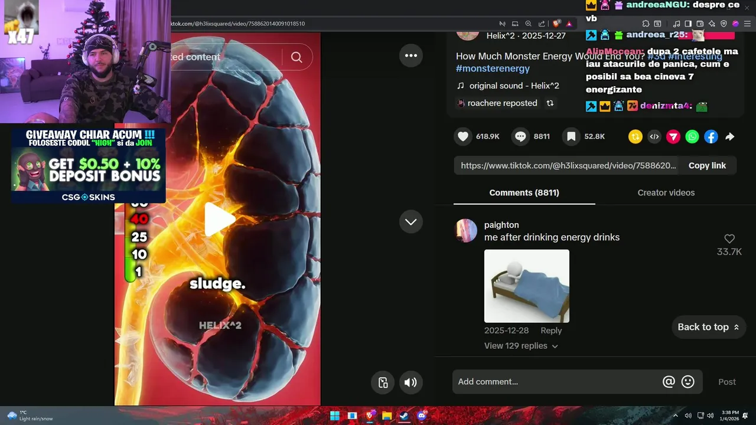Image resolution: width=756 pixels, height=425 pixels.
Task: Click the Back to top button
Action: pos(709,327)
